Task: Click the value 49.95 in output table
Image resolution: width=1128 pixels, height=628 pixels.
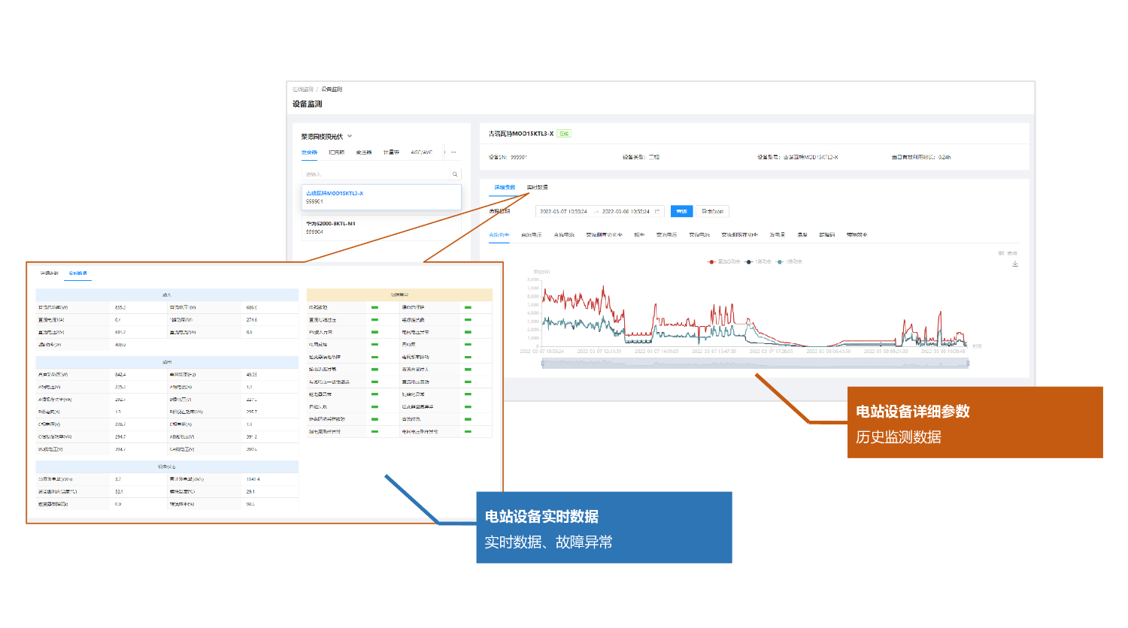Action: click(x=251, y=374)
